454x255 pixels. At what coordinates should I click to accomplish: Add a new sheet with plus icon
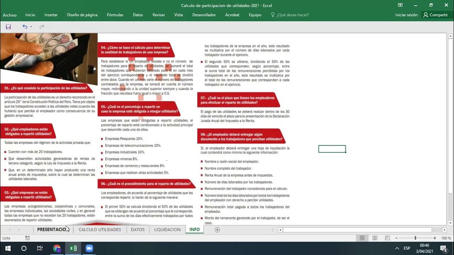click(217, 229)
